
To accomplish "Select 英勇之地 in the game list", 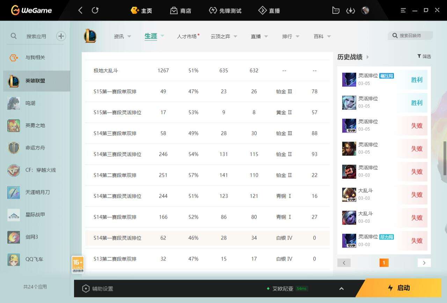I will coord(37,126).
